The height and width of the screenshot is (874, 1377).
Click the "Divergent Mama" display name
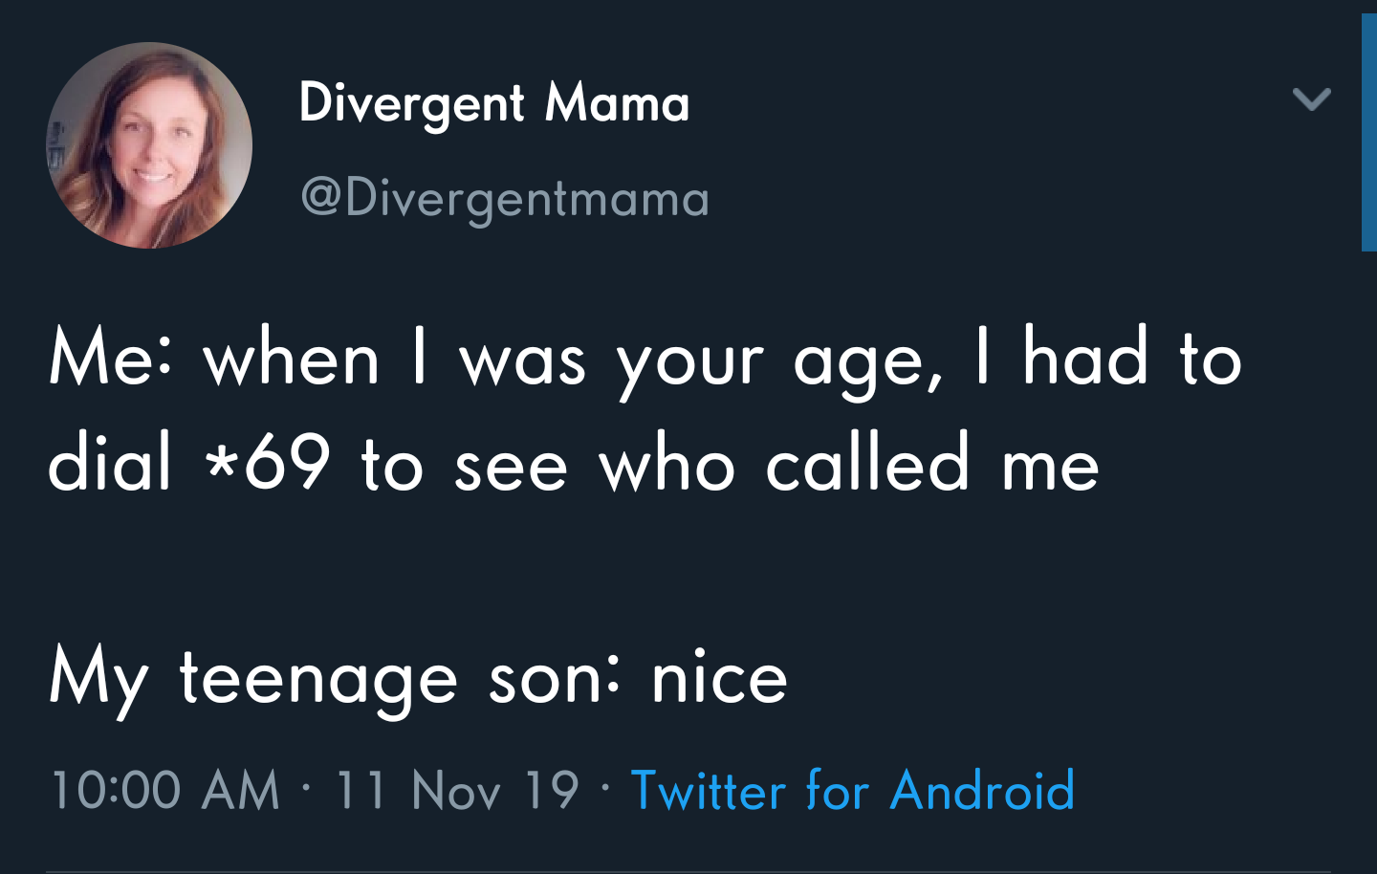tap(493, 103)
